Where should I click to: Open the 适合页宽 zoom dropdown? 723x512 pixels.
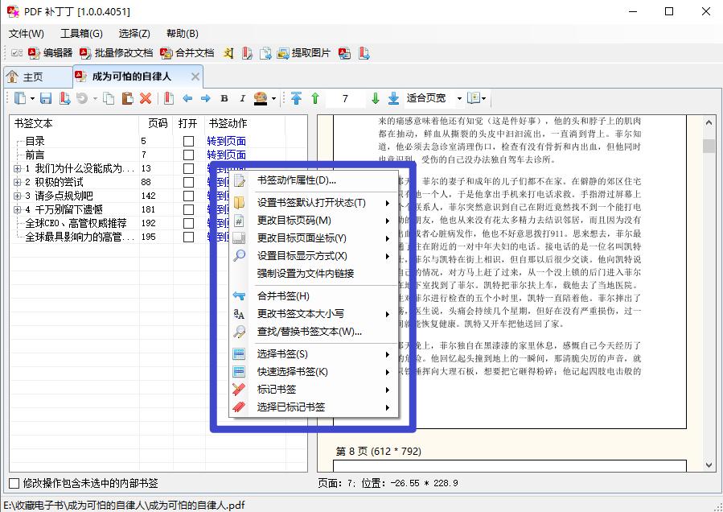click(437, 97)
